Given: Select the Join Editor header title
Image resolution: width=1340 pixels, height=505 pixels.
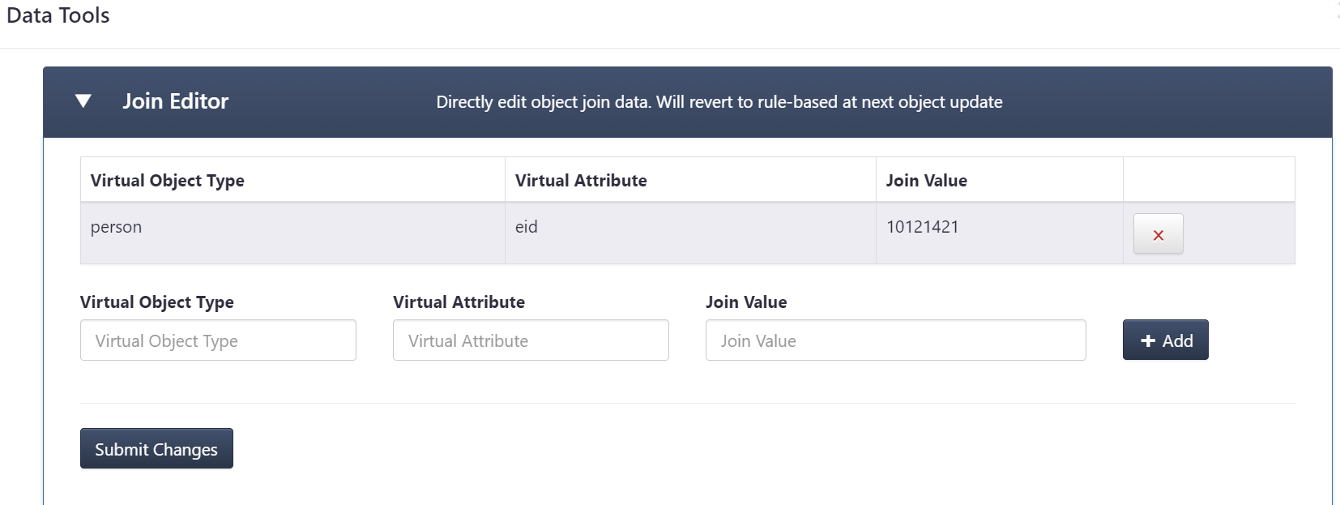Looking at the screenshot, I should pyautogui.click(x=176, y=101).
